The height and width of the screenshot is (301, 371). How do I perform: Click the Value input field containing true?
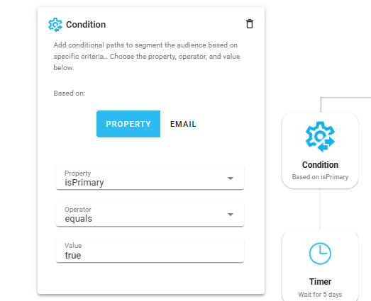(x=150, y=251)
